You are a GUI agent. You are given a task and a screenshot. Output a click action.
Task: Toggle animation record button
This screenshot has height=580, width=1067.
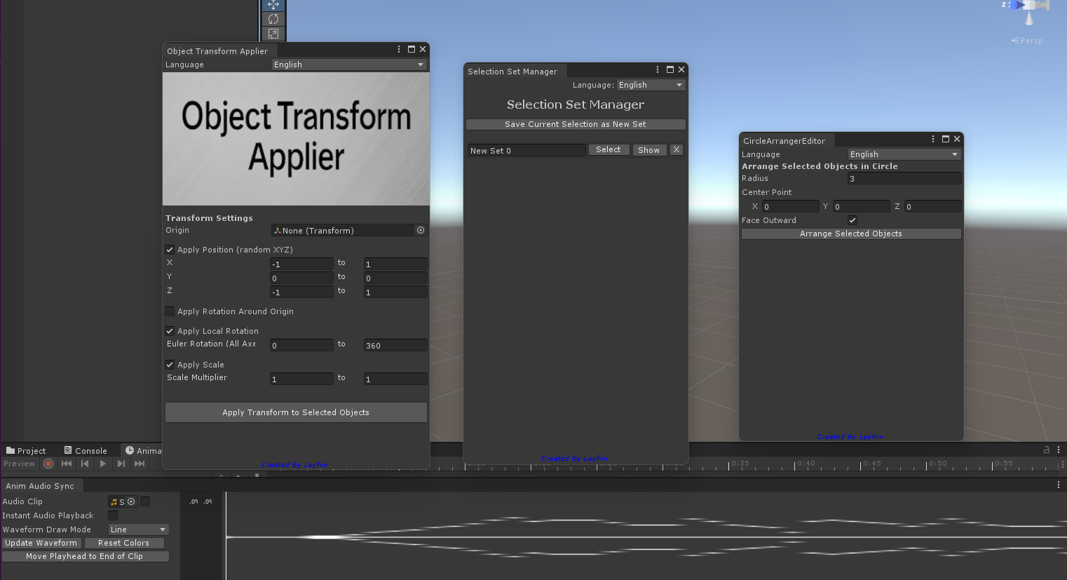coord(48,464)
